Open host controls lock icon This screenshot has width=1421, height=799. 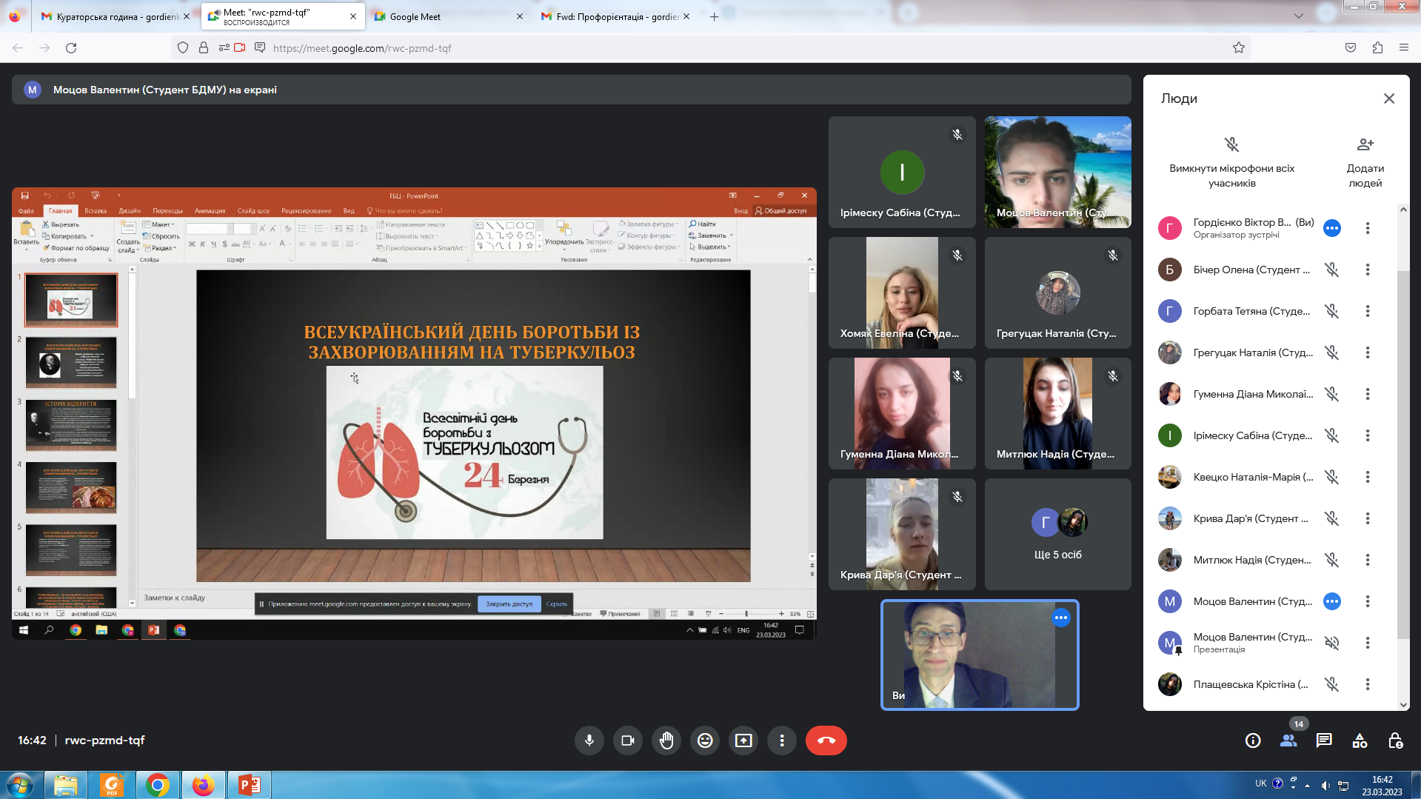(x=1395, y=741)
